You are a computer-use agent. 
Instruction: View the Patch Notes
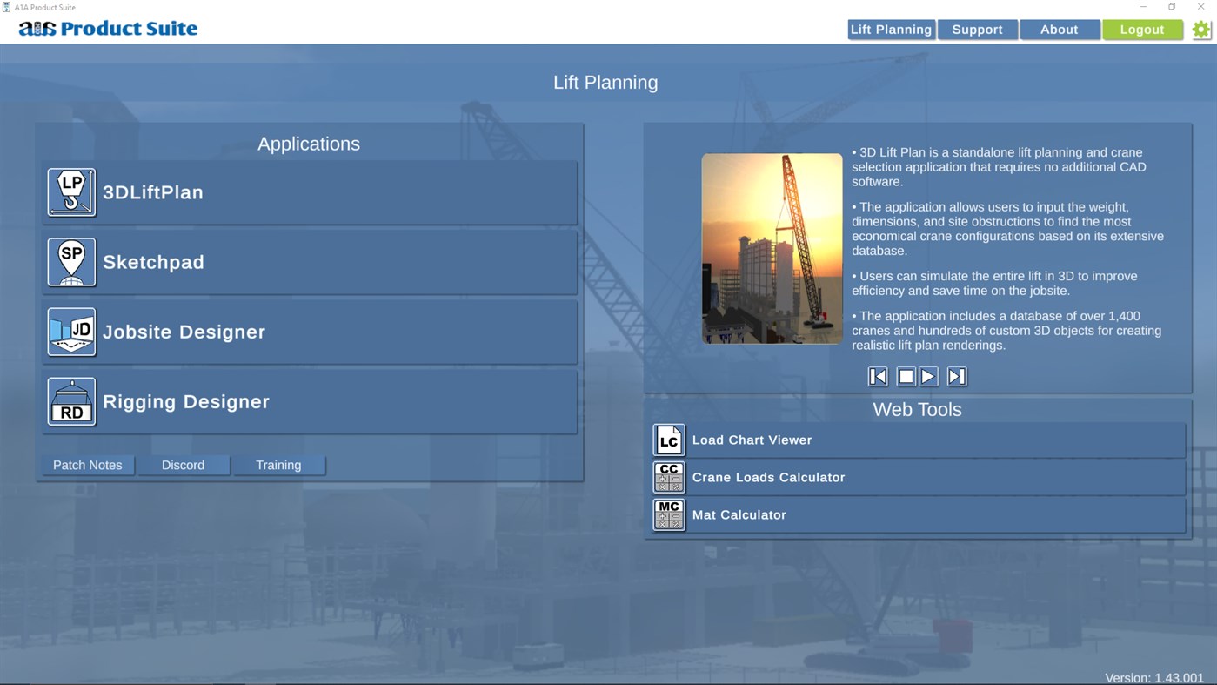(87, 465)
